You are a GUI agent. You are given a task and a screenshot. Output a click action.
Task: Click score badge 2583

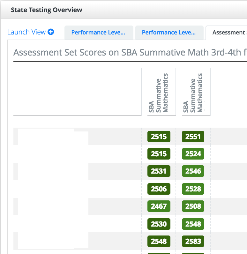tap(193, 241)
